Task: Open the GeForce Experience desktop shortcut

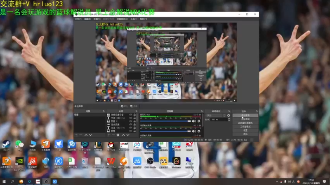Action: (19, 164)
